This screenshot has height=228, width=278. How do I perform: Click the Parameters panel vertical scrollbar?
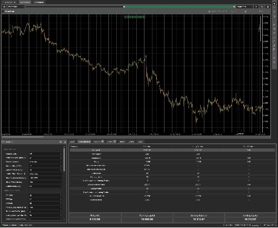click(x=64, y=160)
